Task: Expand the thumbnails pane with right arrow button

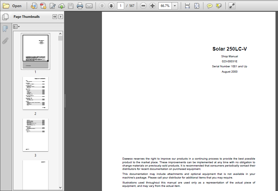Action: click(x=61, y=17)
